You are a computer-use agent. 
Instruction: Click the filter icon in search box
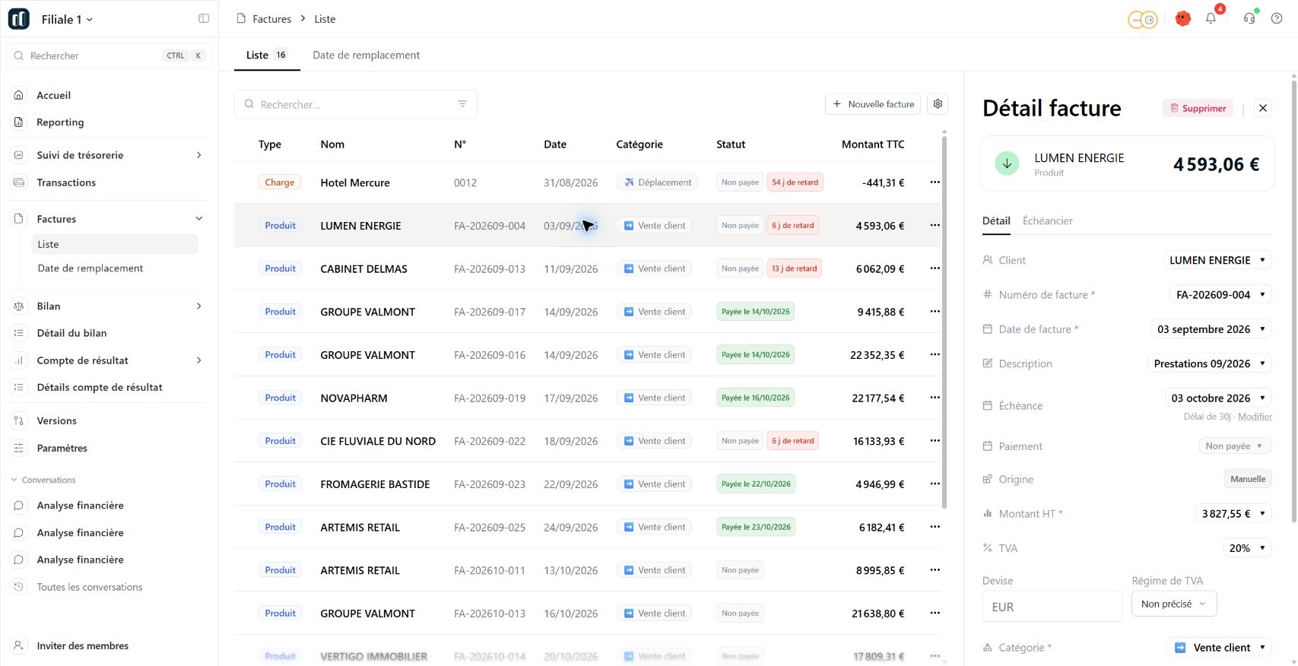coord(462,104)
